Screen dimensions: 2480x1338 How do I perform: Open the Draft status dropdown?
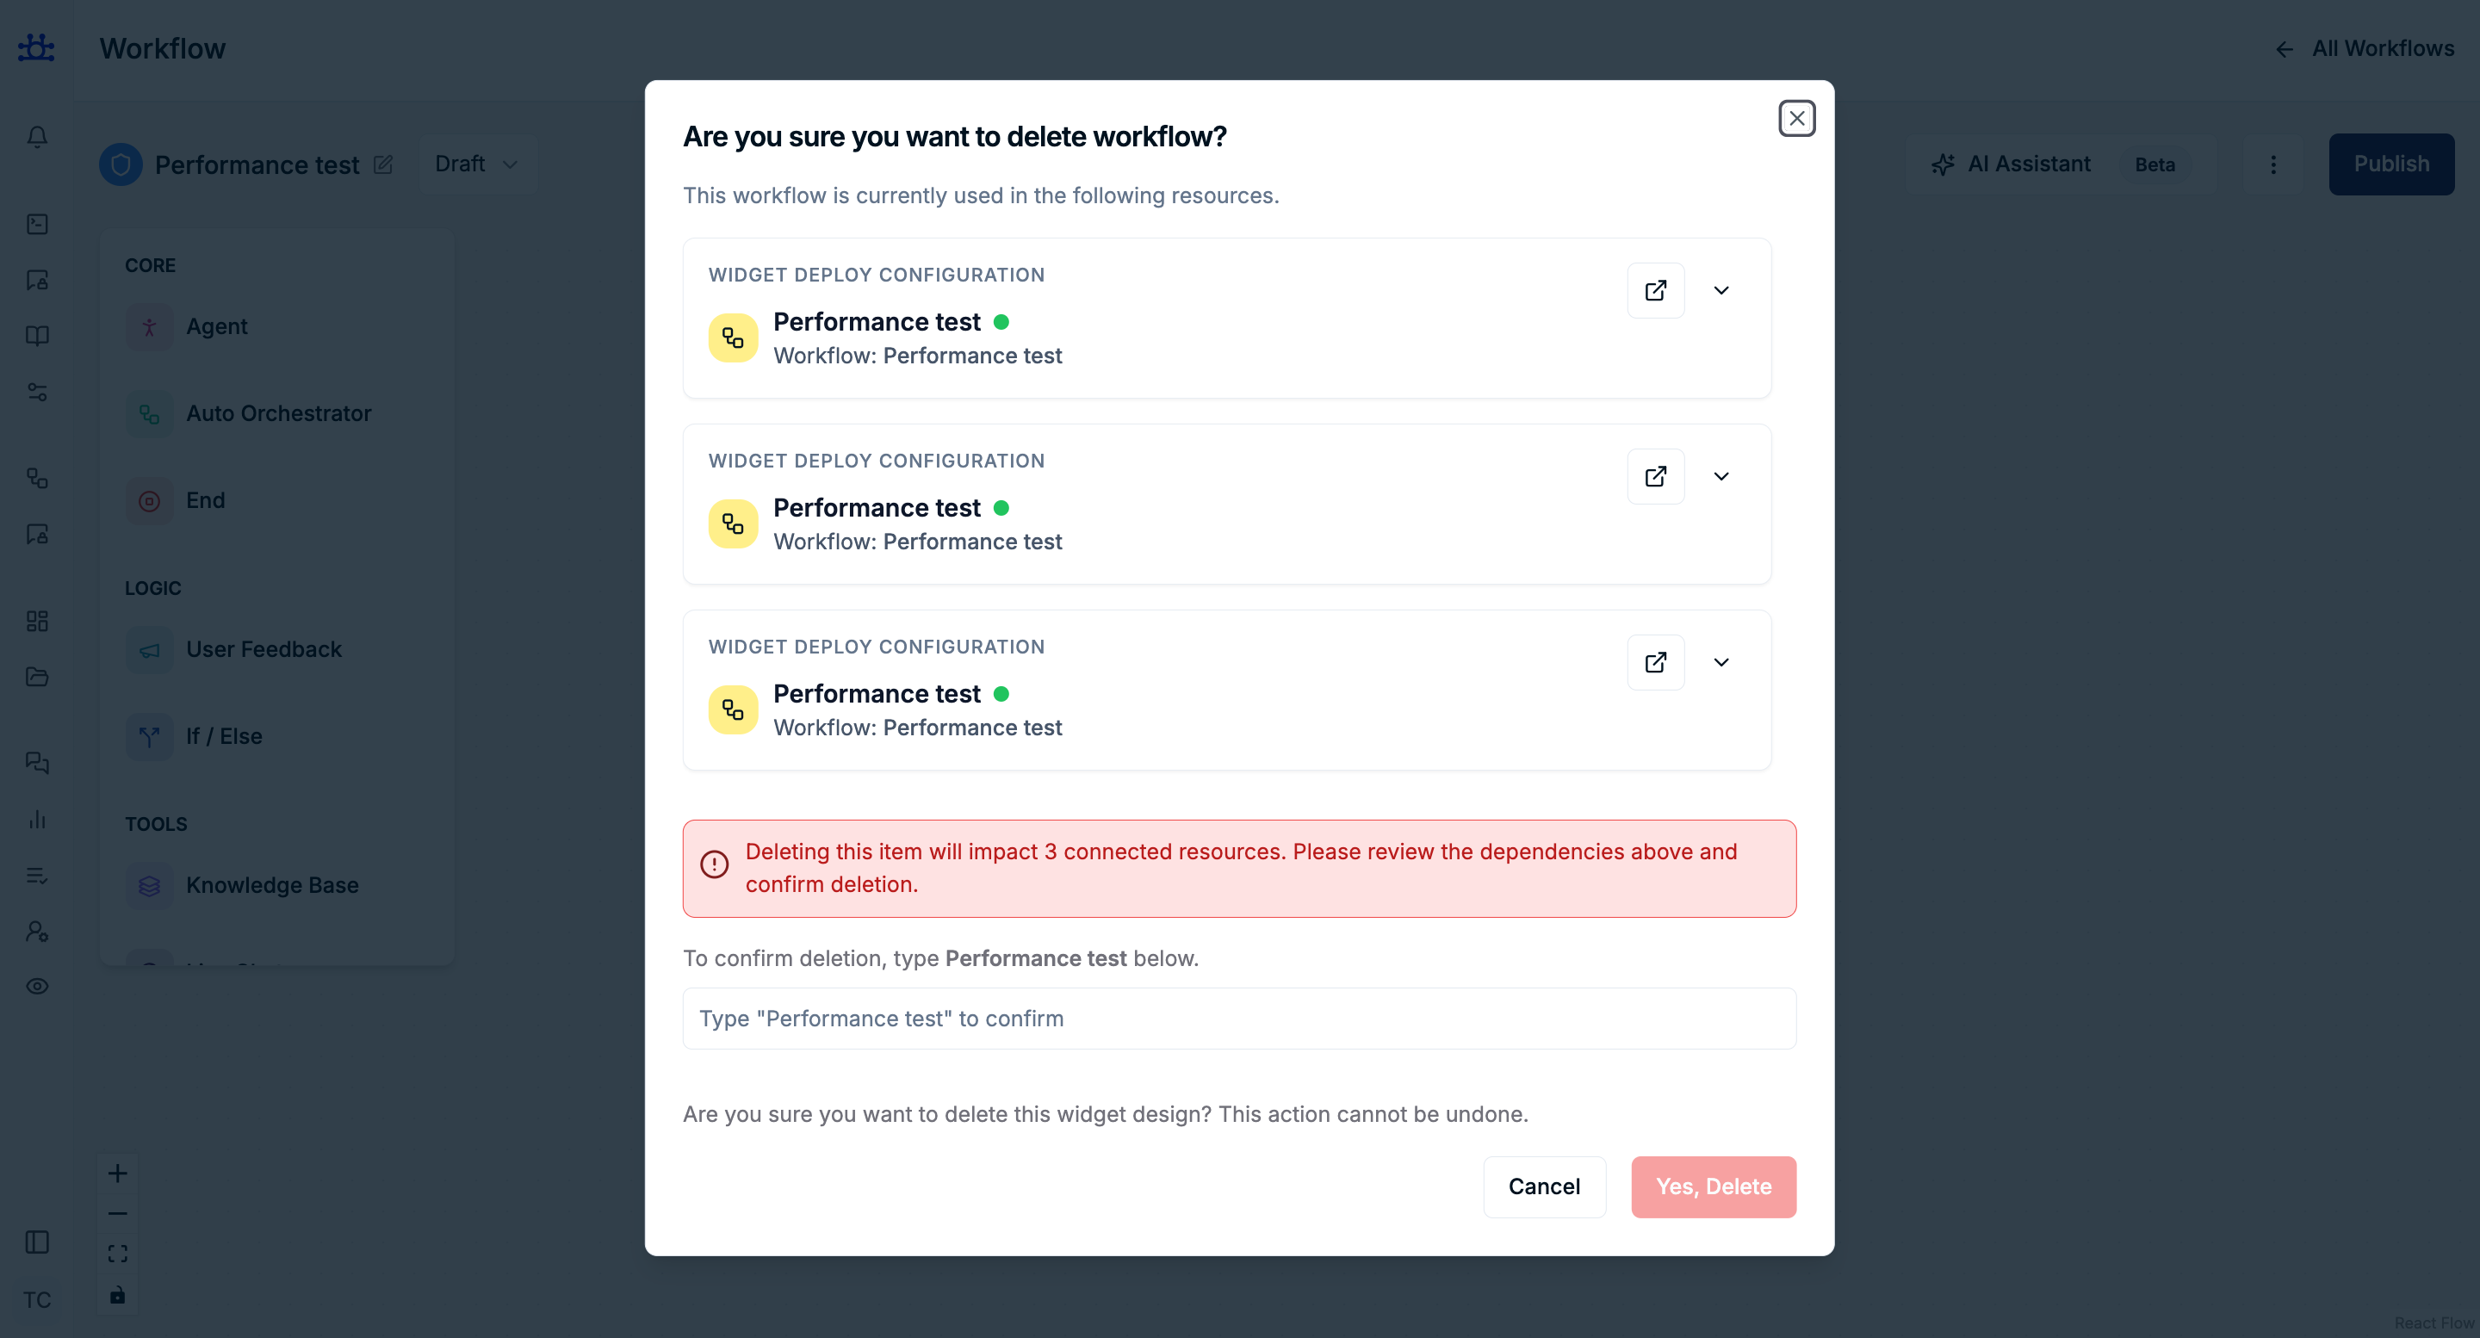[476, 164]
